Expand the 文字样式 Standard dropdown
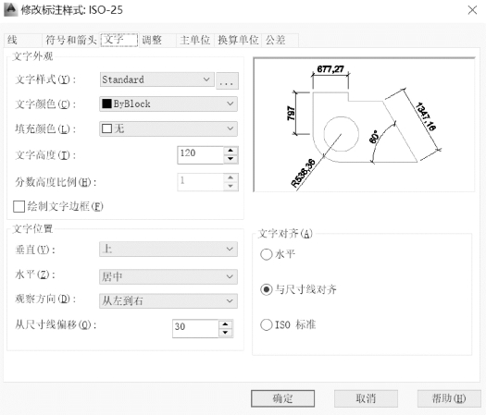The image size is (486, 415). point(157,79)
